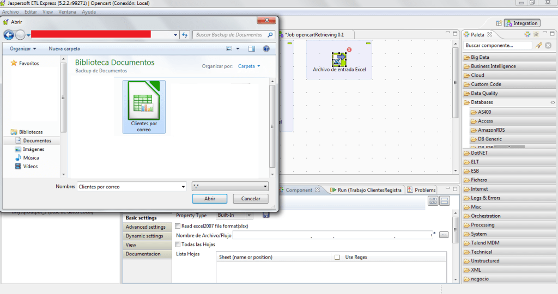Viewport: 558px width, 294px height.
Task: Expand the Big Data palette folder
Action: point(480,57)
